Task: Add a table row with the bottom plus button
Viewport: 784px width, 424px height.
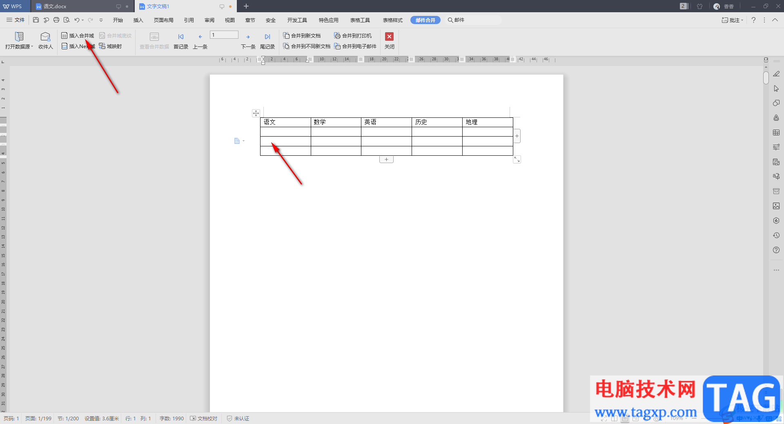Action: tap(386, 159)
